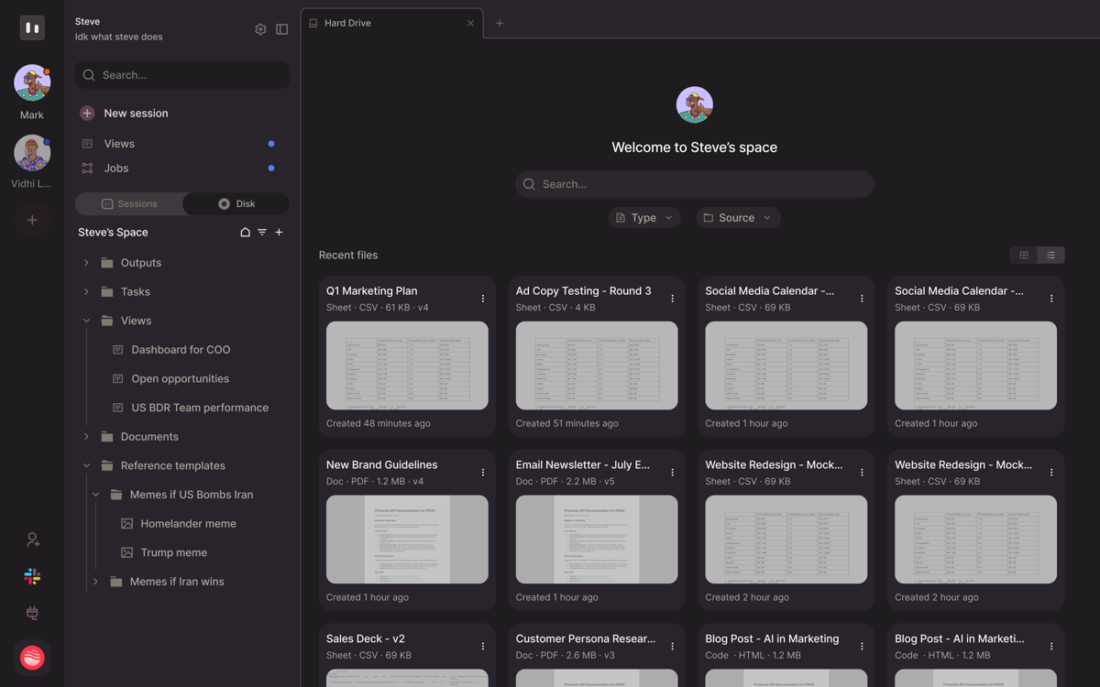
Task: Click main Search field under welcome
Action: 694,184
